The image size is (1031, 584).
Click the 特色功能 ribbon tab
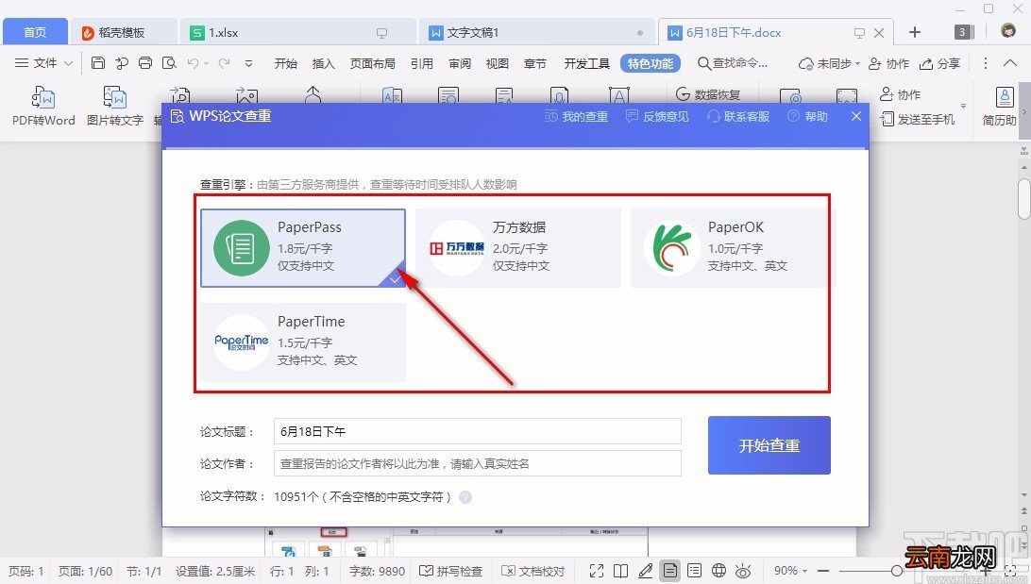651,63
